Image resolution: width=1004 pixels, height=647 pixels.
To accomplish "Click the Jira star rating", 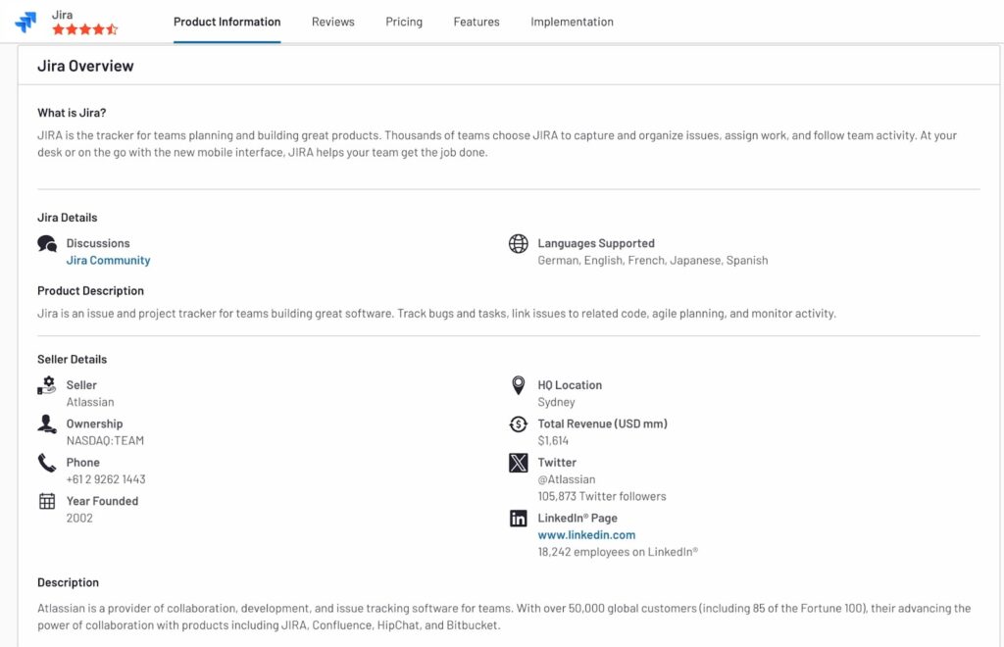I will tap(85, 29).
